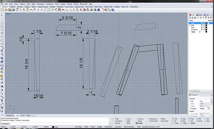Screen dimensions: 214x129
Task: Toggle Grid Snap in status bar
Action: (78, 127)
